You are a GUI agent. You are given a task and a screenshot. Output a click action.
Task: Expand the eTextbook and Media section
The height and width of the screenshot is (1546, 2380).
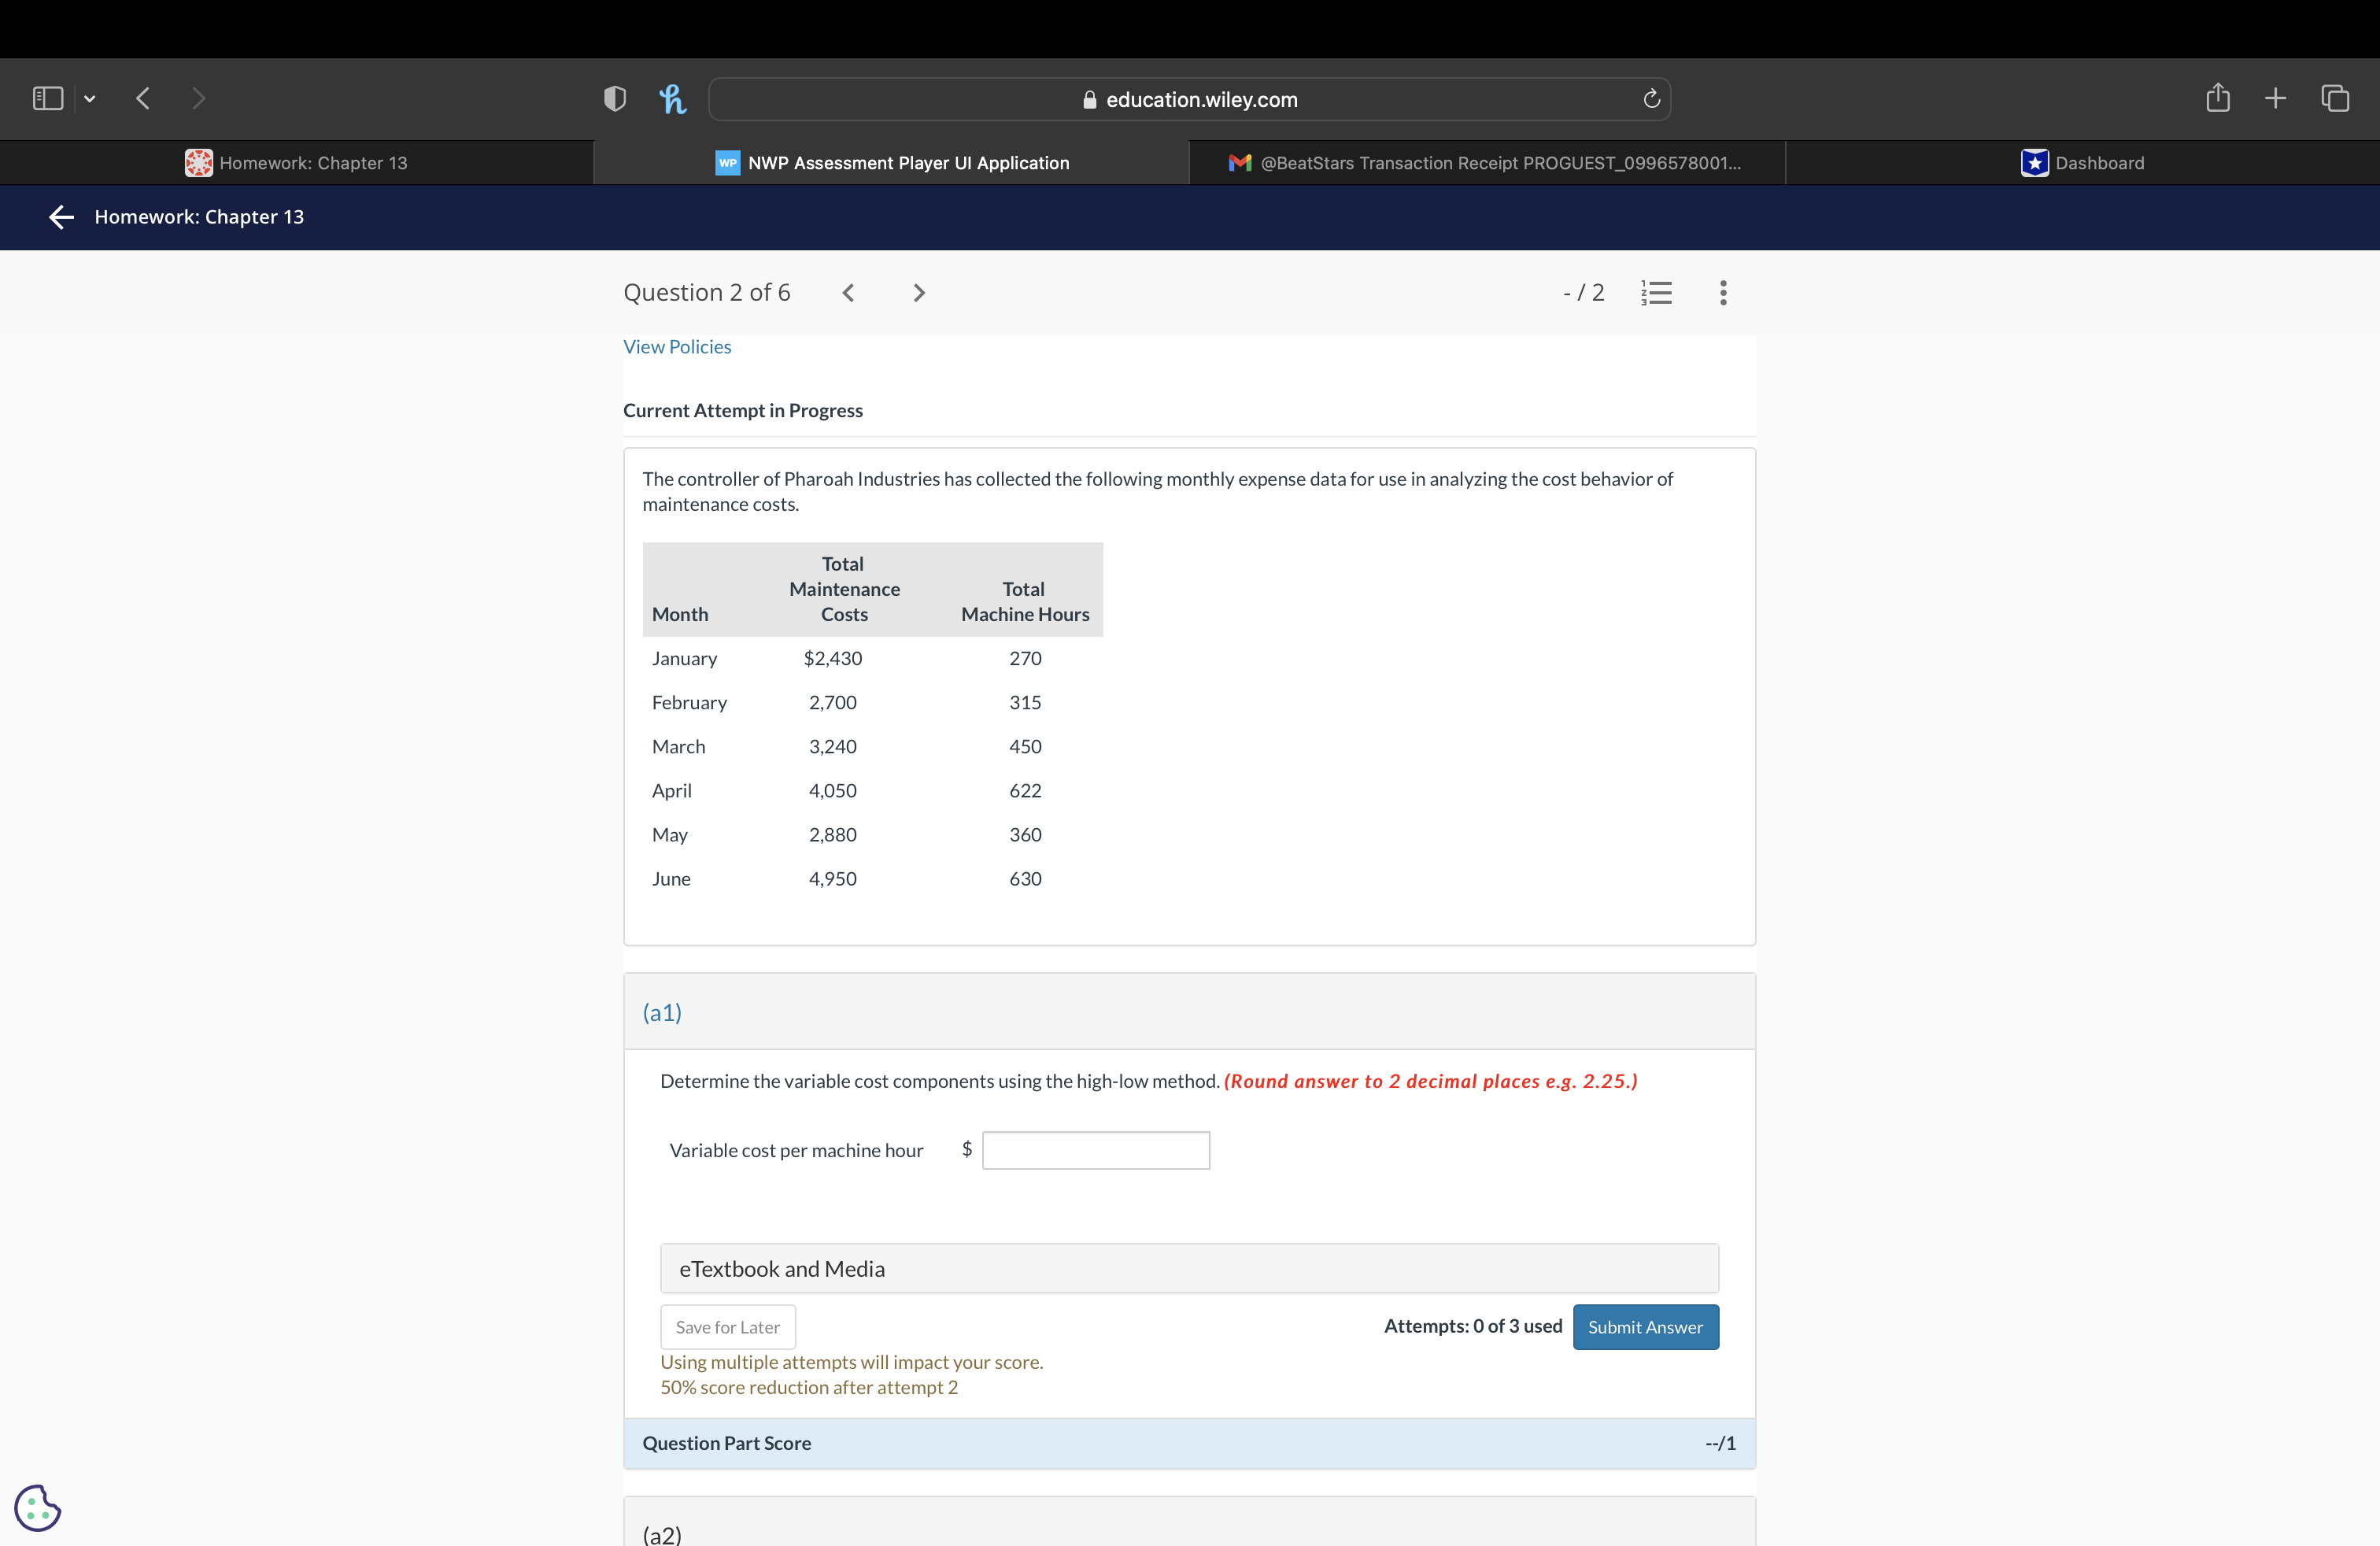[1188, 1268]
